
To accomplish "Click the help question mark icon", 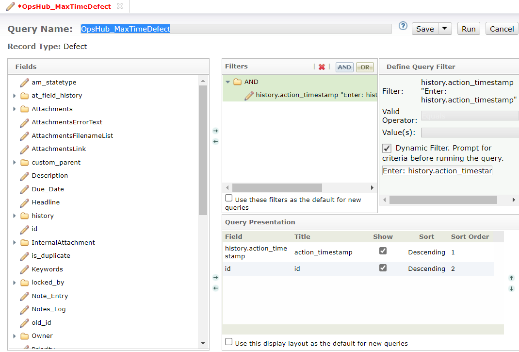I will pyautogui.click(x=403, y=26).
